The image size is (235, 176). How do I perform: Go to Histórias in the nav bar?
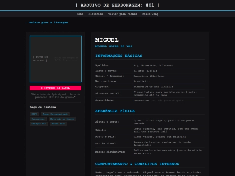click(96, 14)
